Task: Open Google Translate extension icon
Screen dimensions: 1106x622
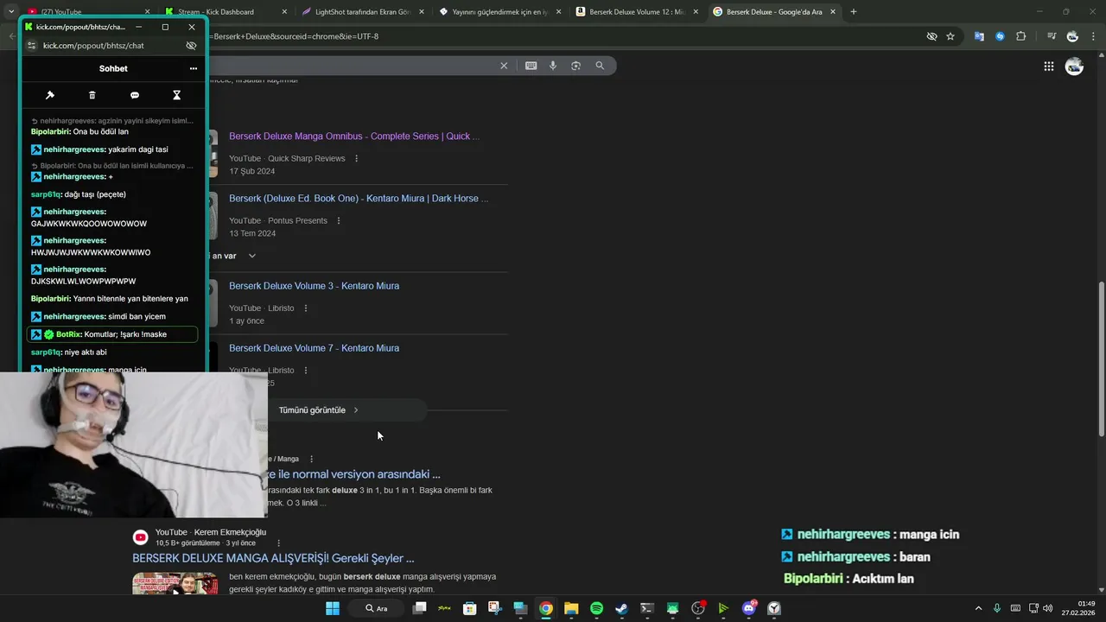Action: point(979,36)
